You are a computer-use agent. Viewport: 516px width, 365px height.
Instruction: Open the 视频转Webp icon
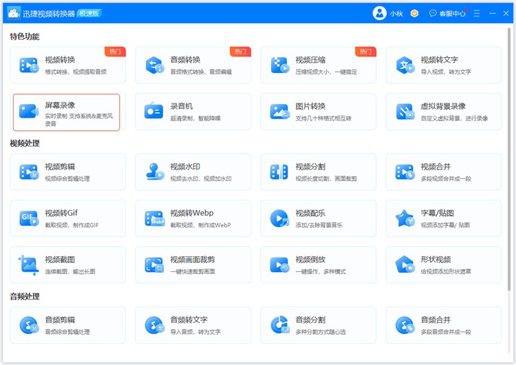point(155,218)
